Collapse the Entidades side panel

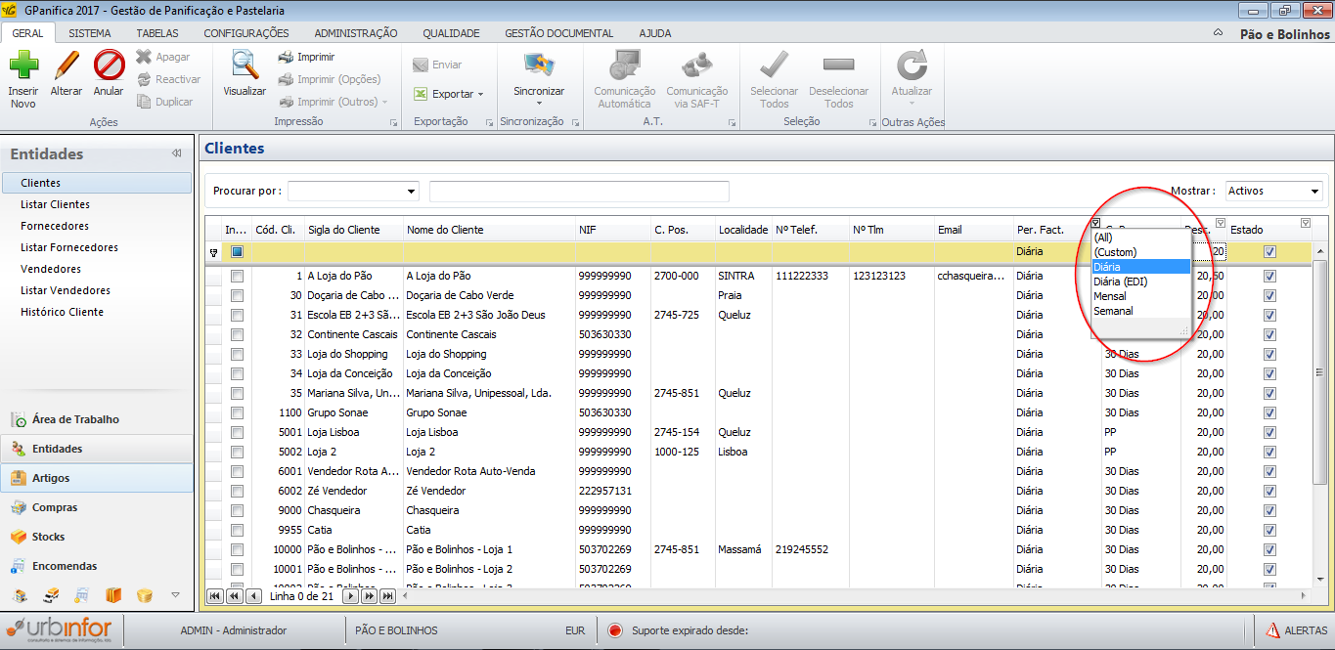[177, 153]
